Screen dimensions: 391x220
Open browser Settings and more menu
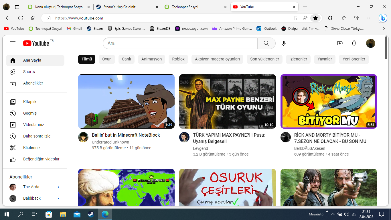[369, 18]
